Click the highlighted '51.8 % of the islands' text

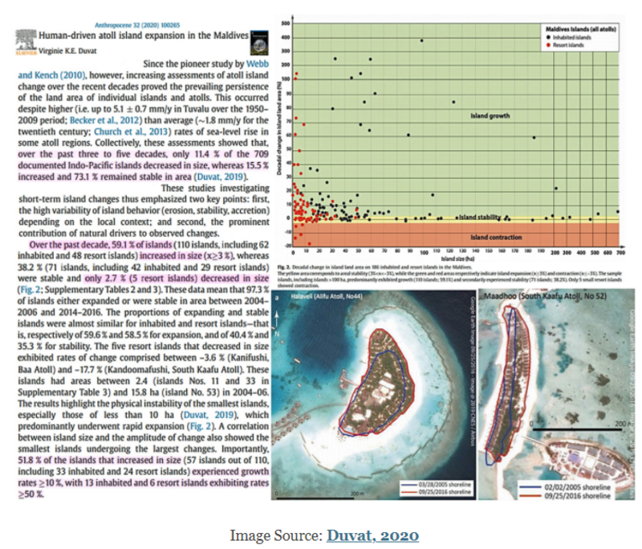[x=100, y=460]
